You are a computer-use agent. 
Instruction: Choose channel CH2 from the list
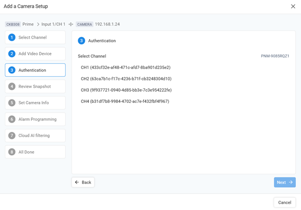click(126, 79)
